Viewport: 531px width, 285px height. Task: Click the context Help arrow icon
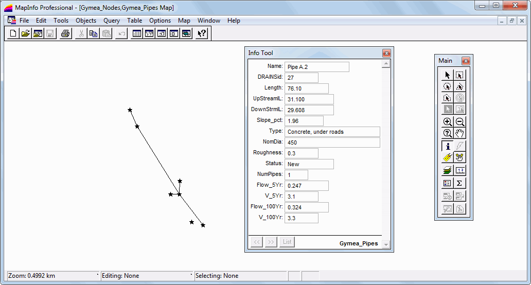[202, 33]
